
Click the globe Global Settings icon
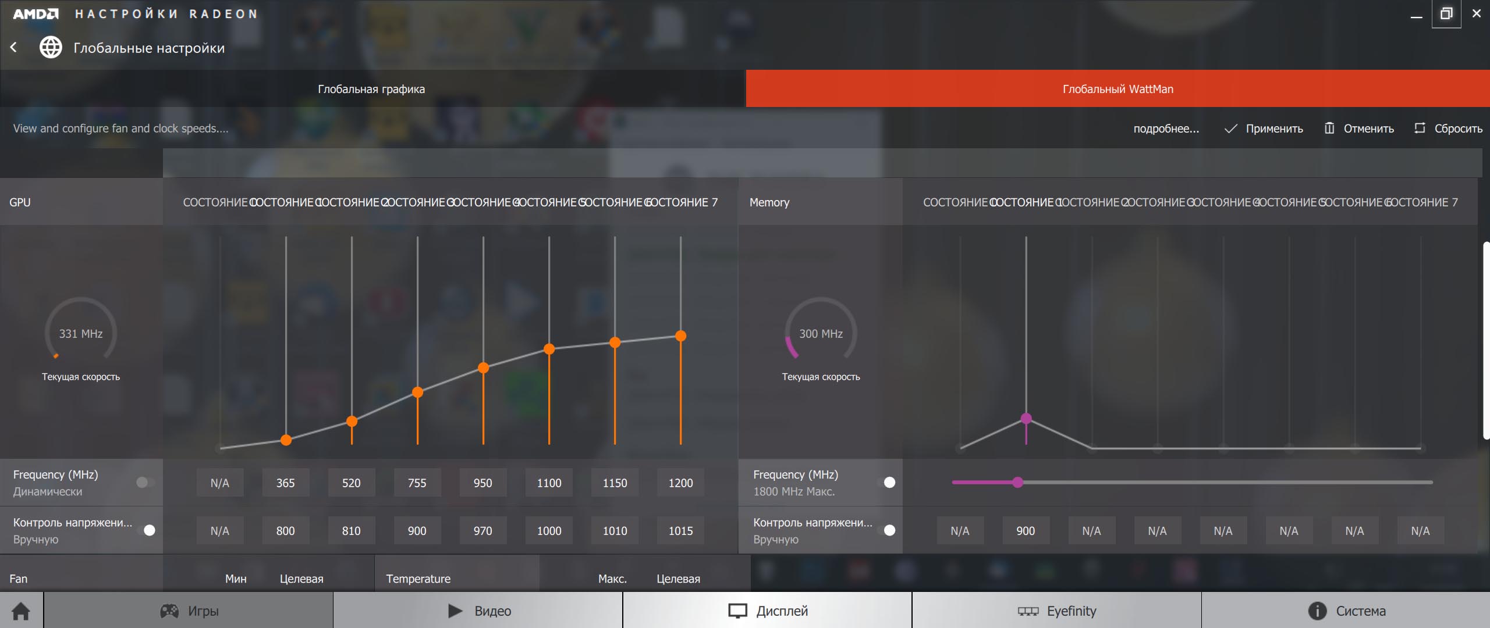coord(51,48)
